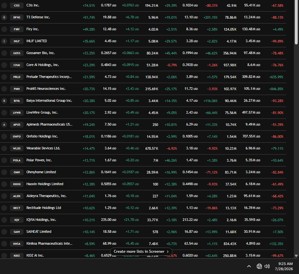299x274 pixels.
Task: Click the SAIHEAT Limited logo icon
Action: 4,232
